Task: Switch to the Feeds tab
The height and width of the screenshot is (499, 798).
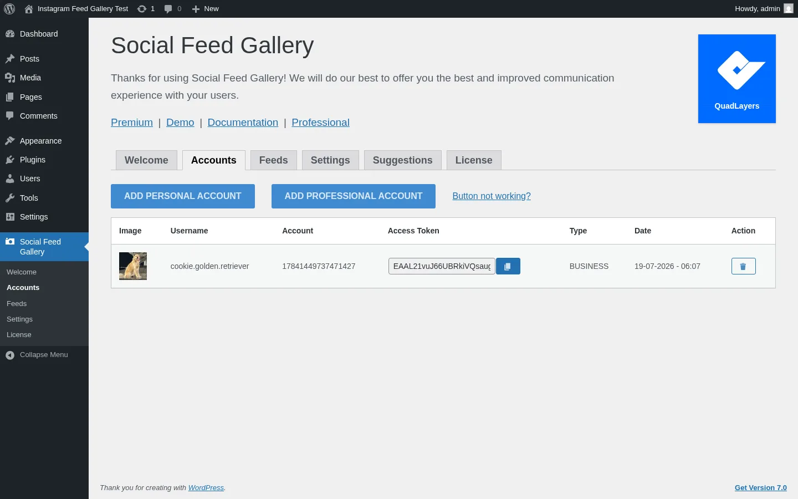Action: point(274,160)
